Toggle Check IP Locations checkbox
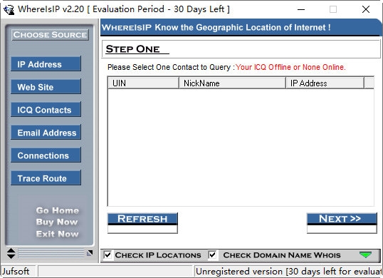Image resolution: width=383 pixels, height=278 pixels. [107, 255]
